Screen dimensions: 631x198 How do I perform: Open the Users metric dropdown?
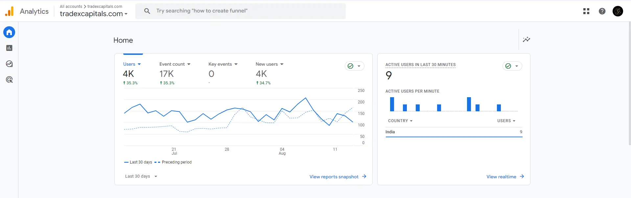click(132, 64)
